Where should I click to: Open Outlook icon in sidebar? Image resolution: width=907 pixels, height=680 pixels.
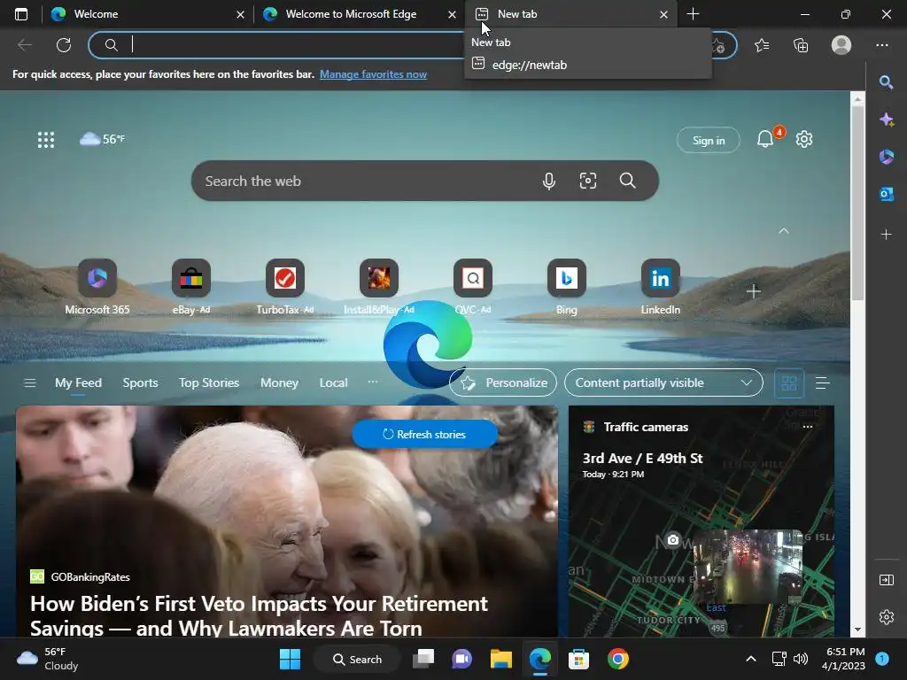click(x=886, y=194)
